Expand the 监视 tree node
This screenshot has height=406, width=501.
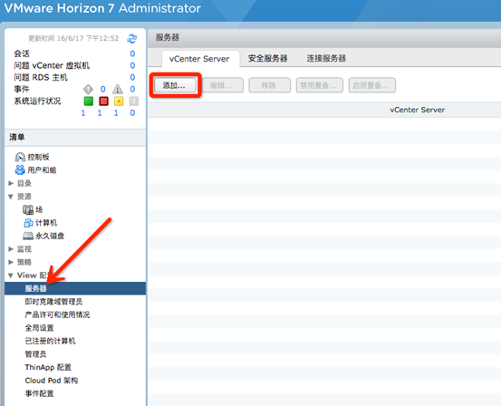[x=11, y=248]
